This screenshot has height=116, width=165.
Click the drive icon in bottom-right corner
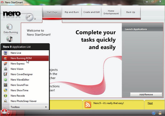pos(160,113)
